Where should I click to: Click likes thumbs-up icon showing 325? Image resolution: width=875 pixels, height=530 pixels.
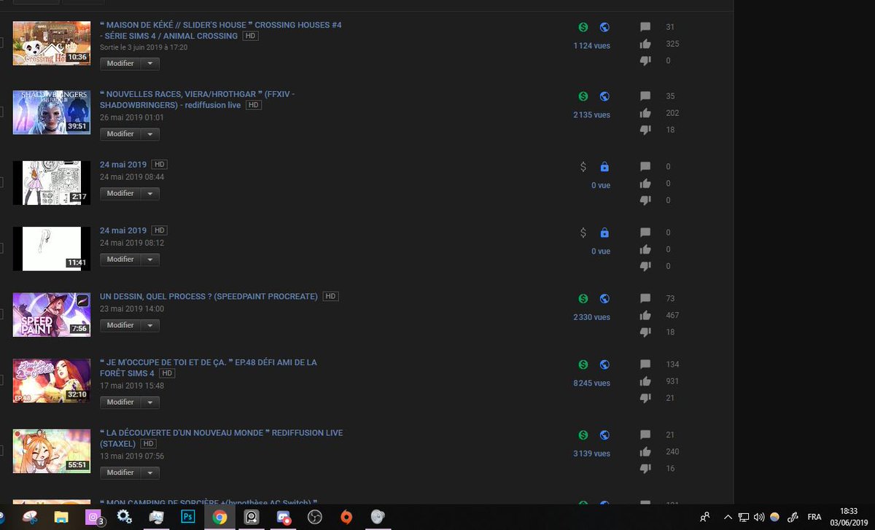click(x=645, y=44)
